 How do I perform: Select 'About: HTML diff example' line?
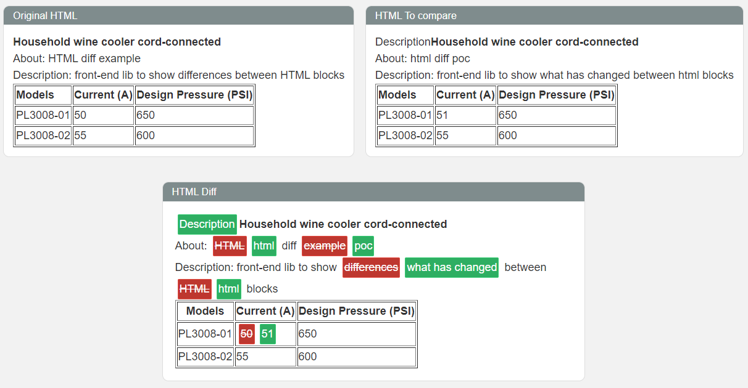[77, 59]
